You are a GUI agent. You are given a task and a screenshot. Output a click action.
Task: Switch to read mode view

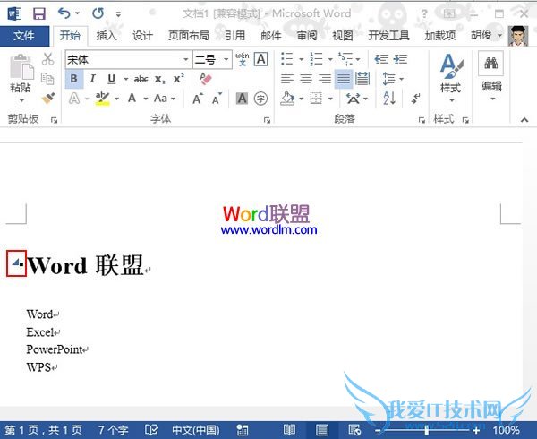click(x=289, y=430)
